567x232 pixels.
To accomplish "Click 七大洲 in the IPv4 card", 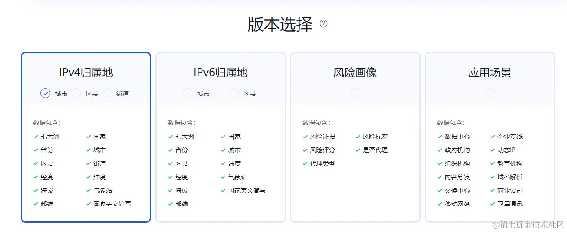I will (x=50, y=137).
